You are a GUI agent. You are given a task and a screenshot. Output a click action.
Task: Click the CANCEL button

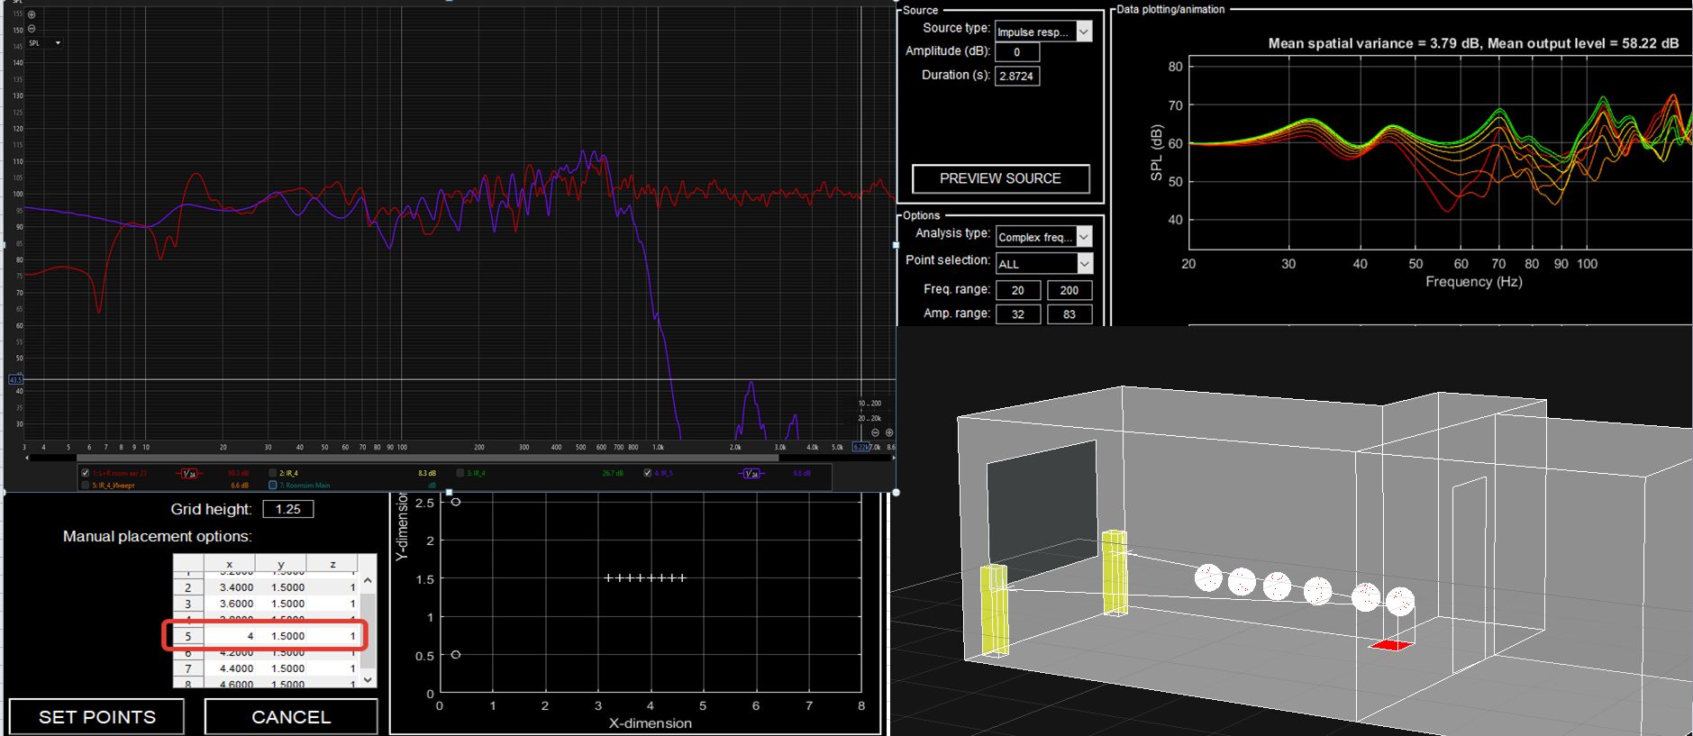(291, 717)
